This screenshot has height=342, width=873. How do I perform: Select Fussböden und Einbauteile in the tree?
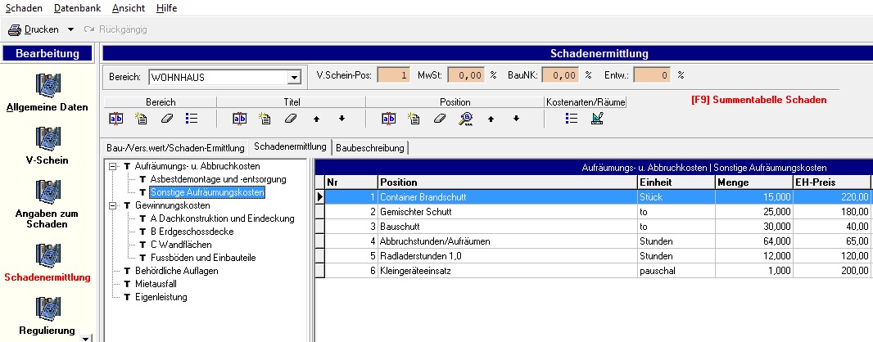point(203,258)
